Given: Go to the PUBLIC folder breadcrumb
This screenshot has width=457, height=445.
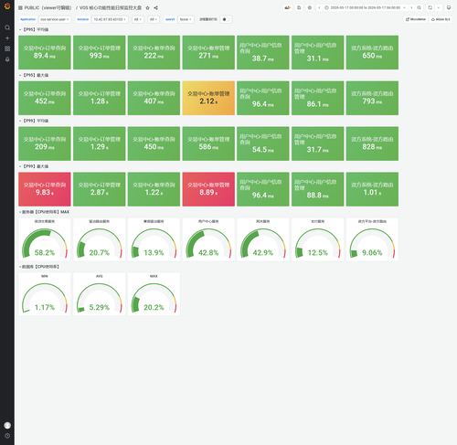Looking at the screenshot, I should [x=48, y=7].
